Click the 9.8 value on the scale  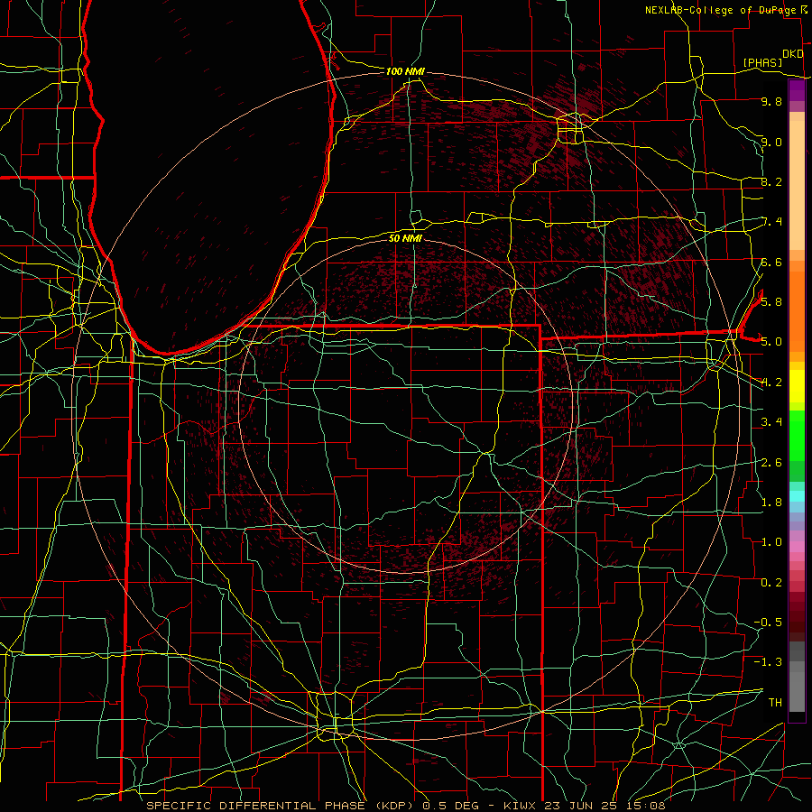tap(771, 102)
